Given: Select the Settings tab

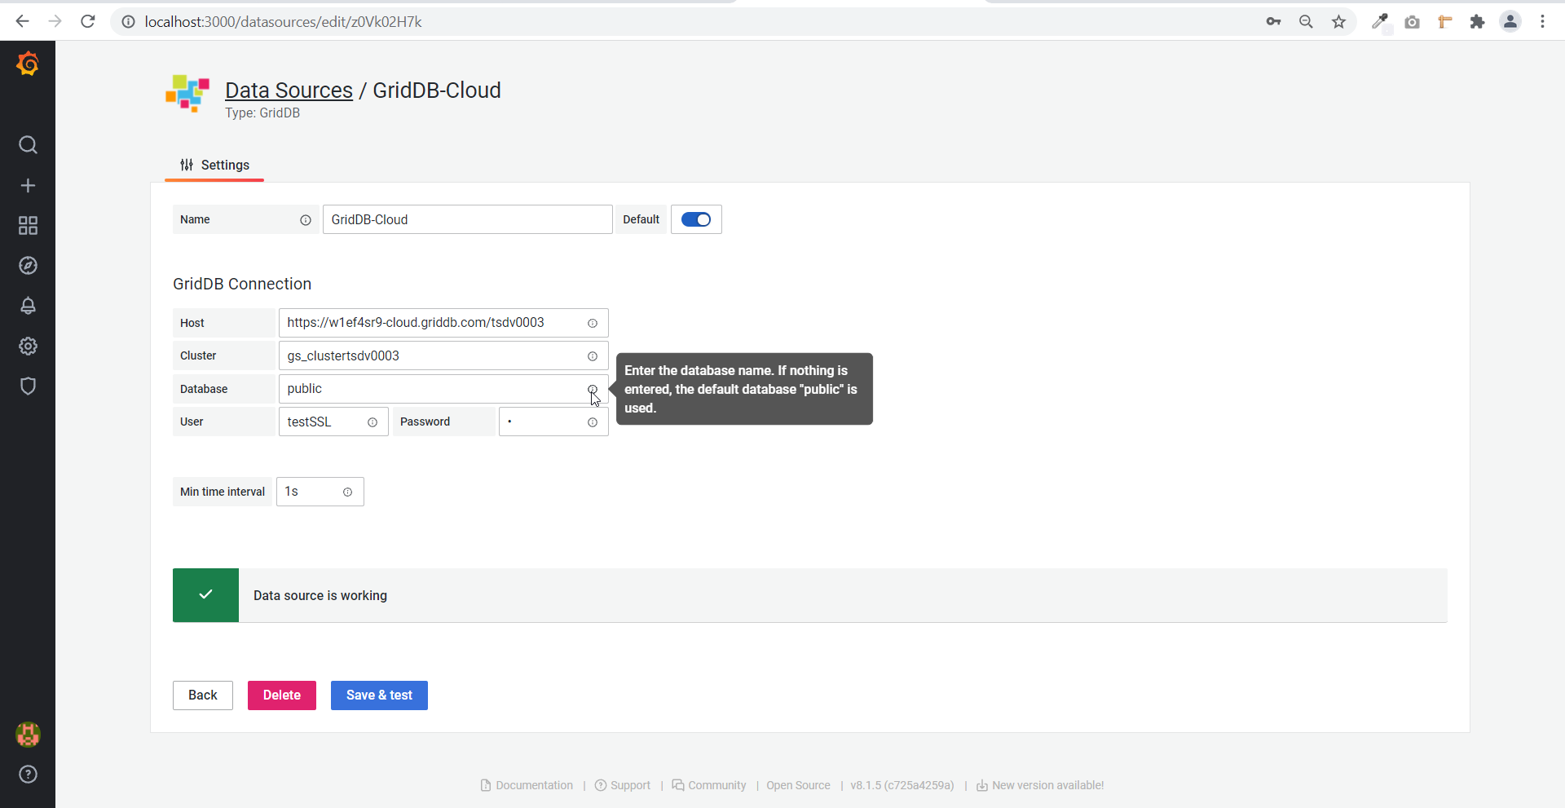Looking at the screenshot, I should click(215, 166).
